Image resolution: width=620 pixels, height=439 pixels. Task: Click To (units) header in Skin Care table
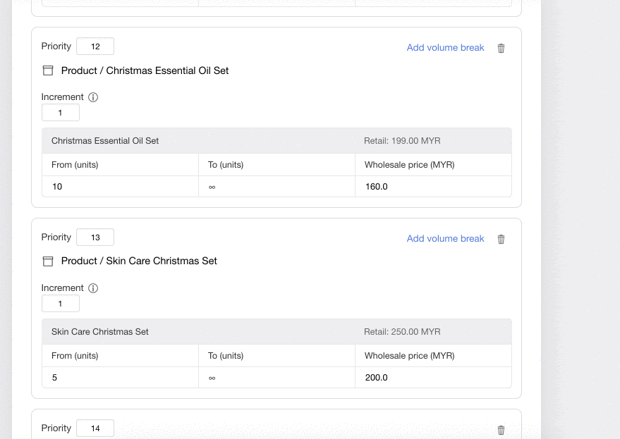click(226, 356)
